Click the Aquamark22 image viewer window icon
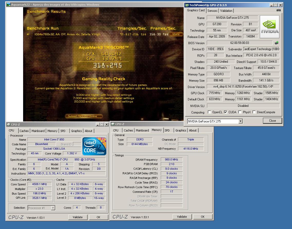 point(8,4)
